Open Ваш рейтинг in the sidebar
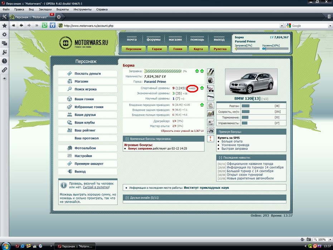This screenshot has width=333, height=250. (88, 130)
